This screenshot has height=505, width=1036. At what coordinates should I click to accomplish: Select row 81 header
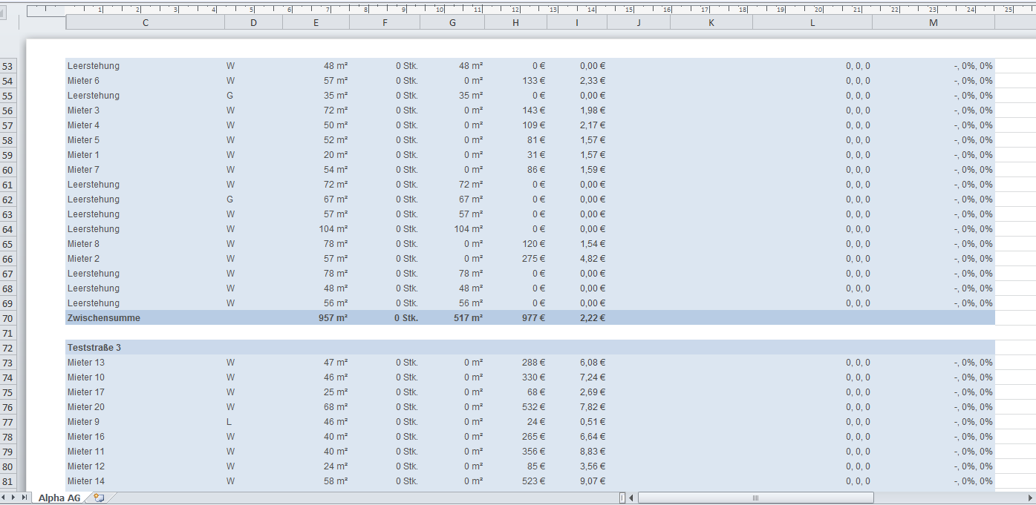point(7,481)
